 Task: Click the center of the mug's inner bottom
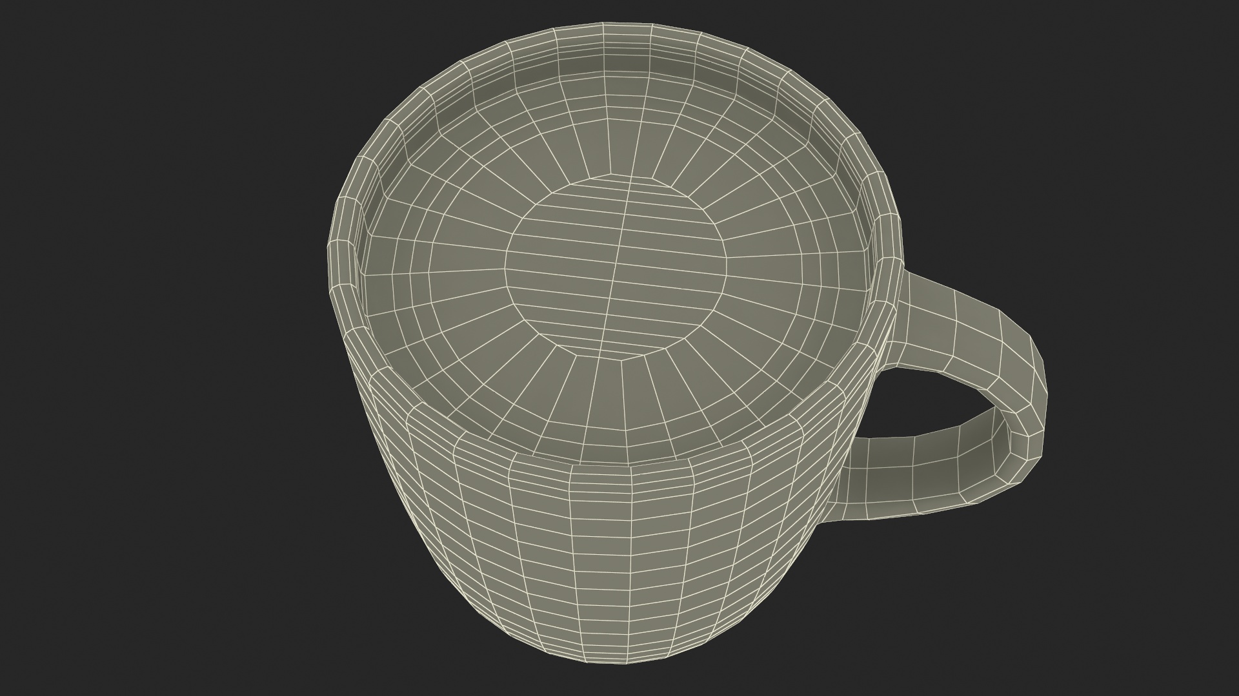pos(616,267)
